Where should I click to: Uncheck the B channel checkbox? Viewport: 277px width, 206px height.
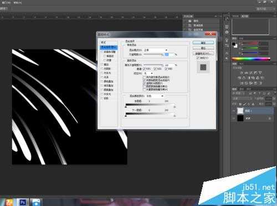coord(166,69)
